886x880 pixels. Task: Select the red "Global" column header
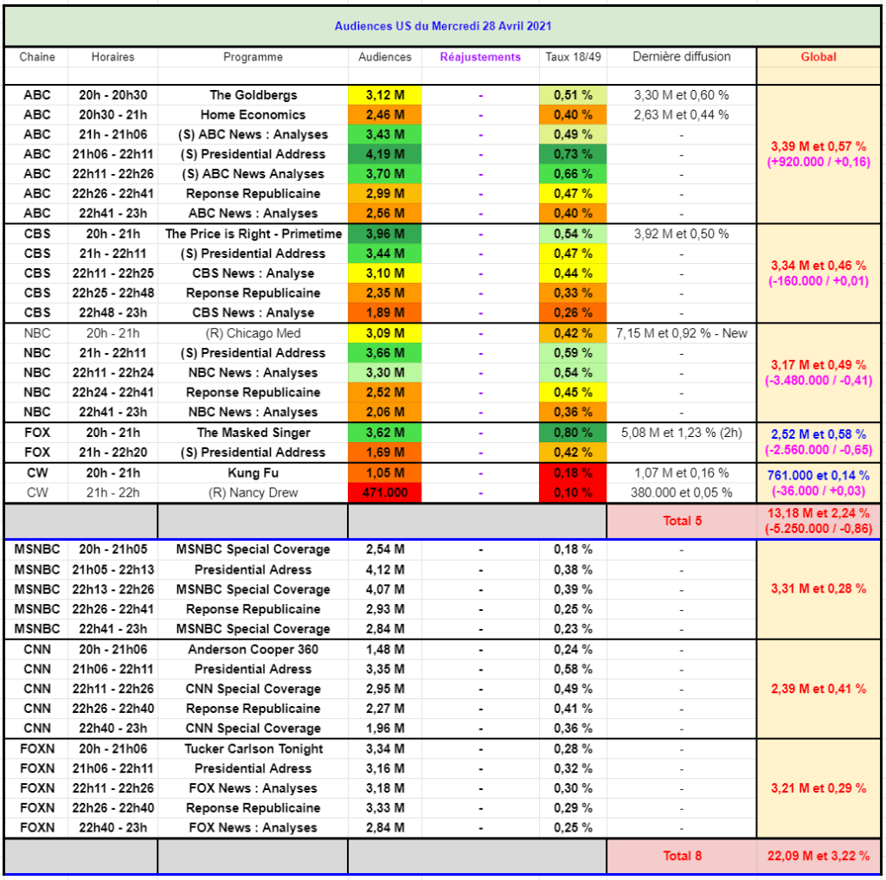[x=818, y=57]
